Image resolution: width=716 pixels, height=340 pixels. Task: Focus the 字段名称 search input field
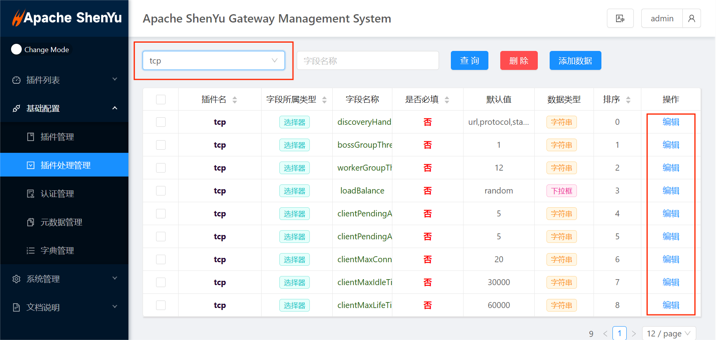coord(367,61)
